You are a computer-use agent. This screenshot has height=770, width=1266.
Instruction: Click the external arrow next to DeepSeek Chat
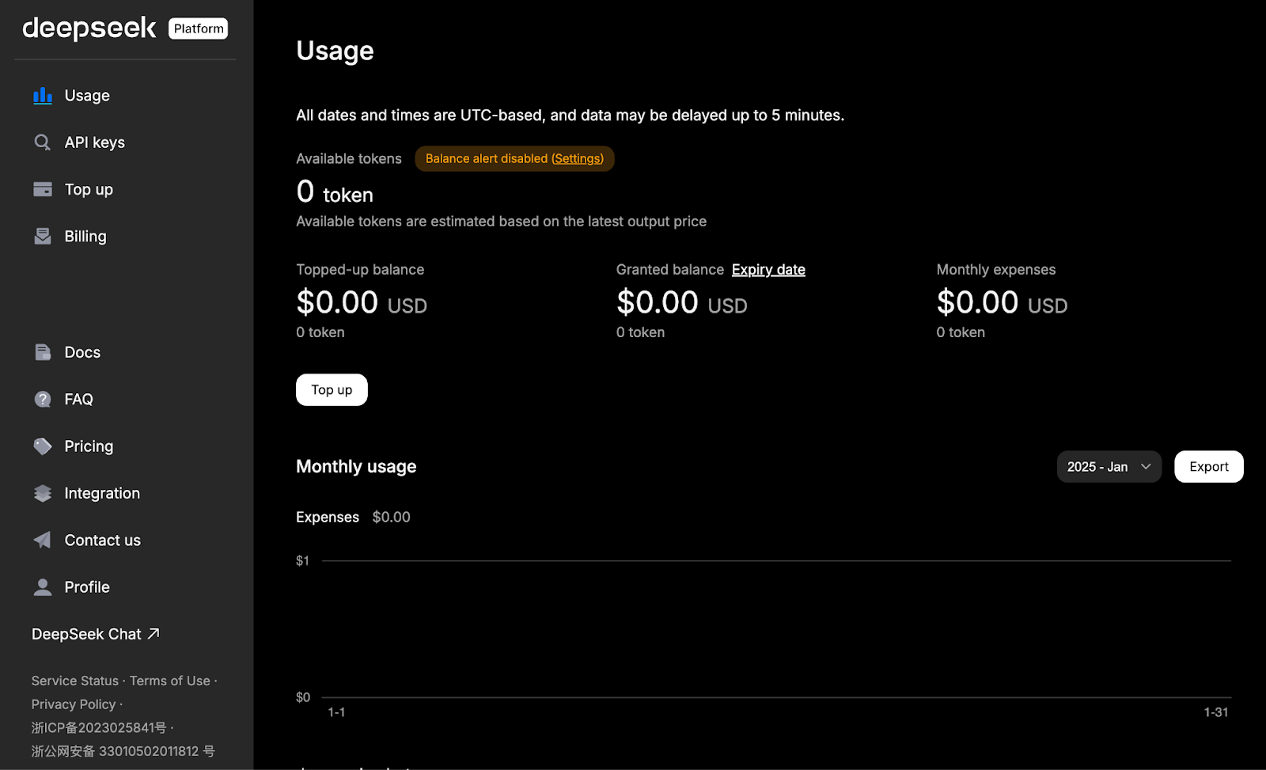(154, 634)
